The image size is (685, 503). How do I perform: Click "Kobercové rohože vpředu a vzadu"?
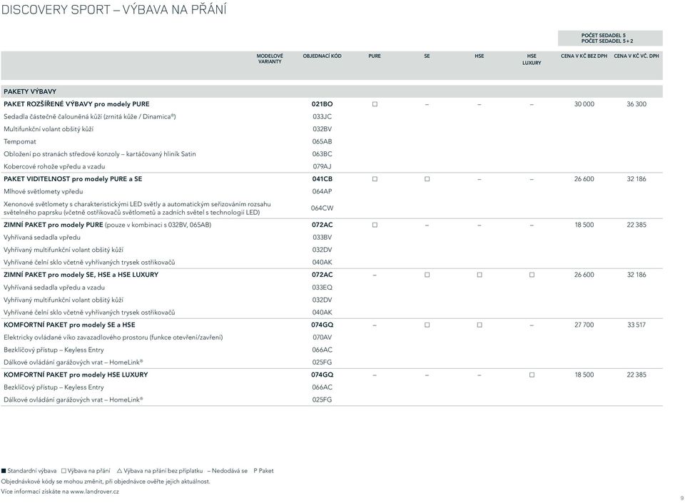click(x=54, y=167)
